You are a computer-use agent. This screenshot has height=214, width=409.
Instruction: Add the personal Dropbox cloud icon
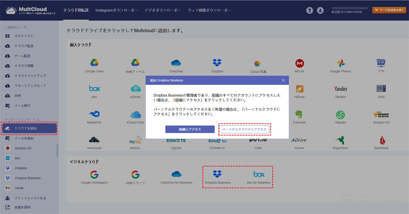click(x=217, y=63)
